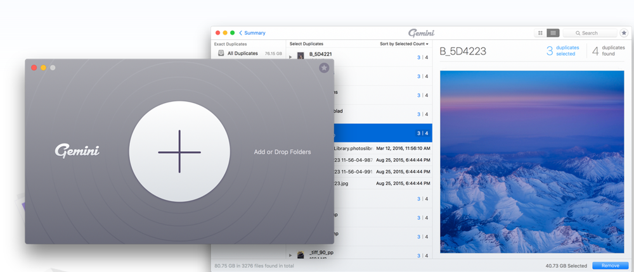
Task: Click the 3 | 4 count on _tiff_90_pp row
Action: (422, 256)
